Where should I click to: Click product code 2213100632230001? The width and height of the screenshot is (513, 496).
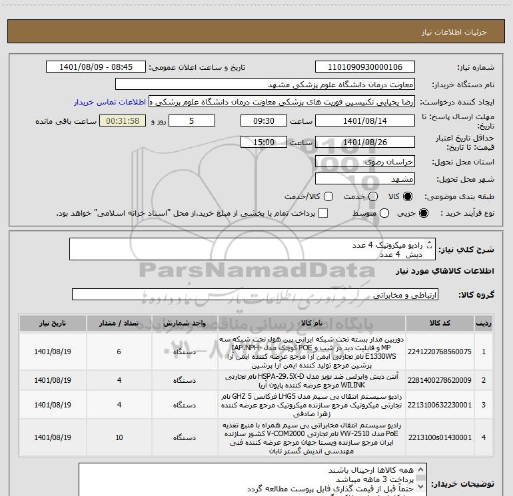click(x=440, y=404)
